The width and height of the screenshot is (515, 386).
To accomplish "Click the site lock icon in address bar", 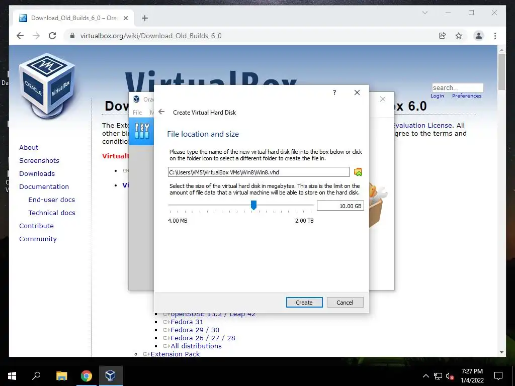I will click(x=72, y=36).
